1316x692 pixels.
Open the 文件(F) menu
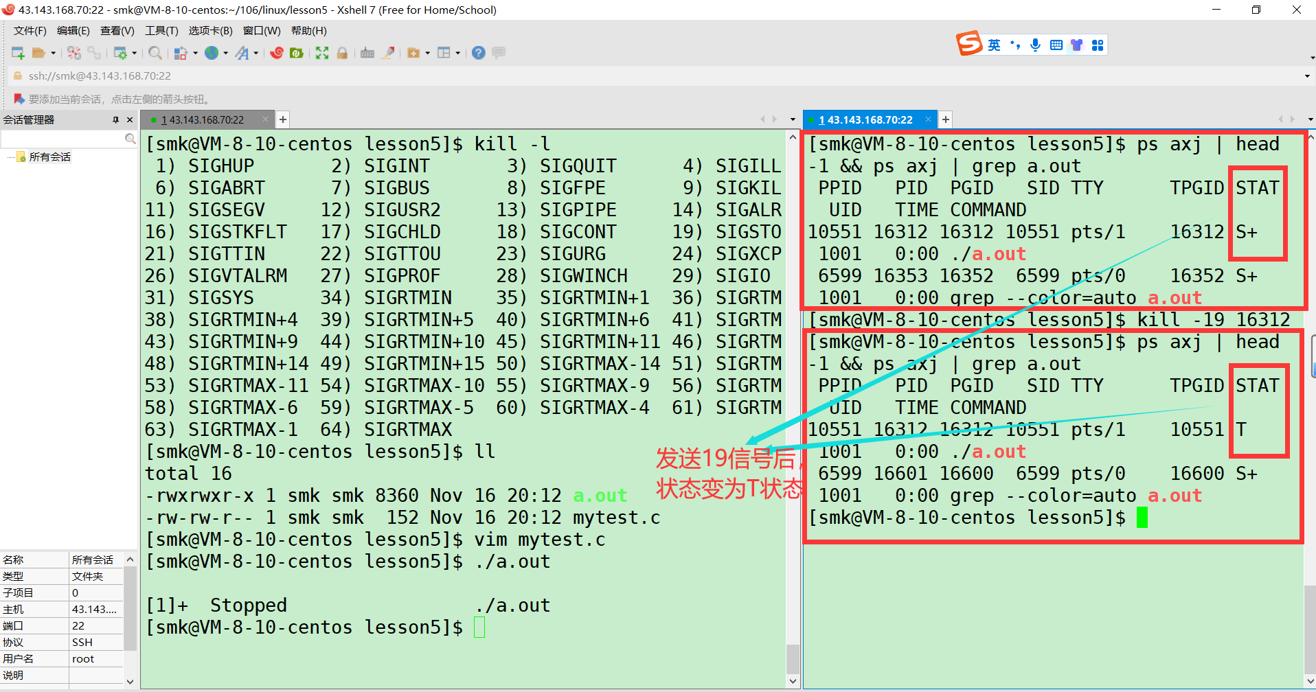click(30, 31)
